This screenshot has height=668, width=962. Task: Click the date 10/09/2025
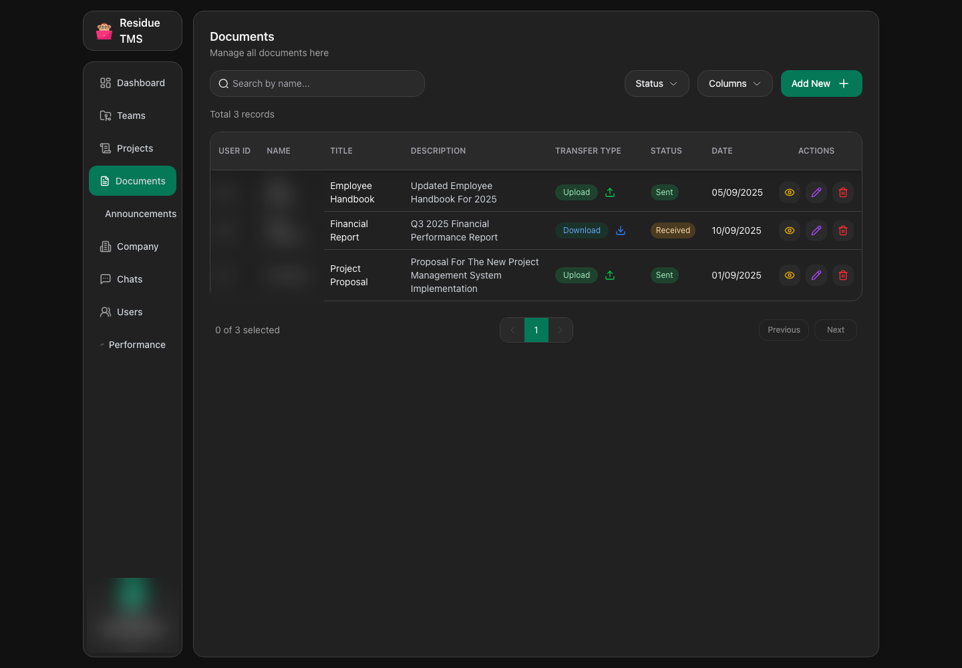736,230
